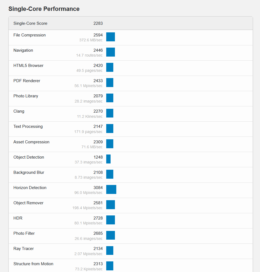260x272 pixels.
Task: Select the Photo Filter row label
Action: point(24,233)
